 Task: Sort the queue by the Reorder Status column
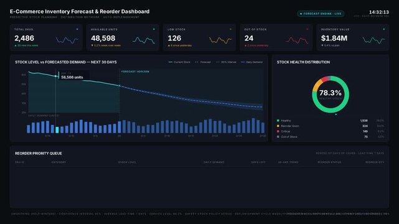point(329,162)
